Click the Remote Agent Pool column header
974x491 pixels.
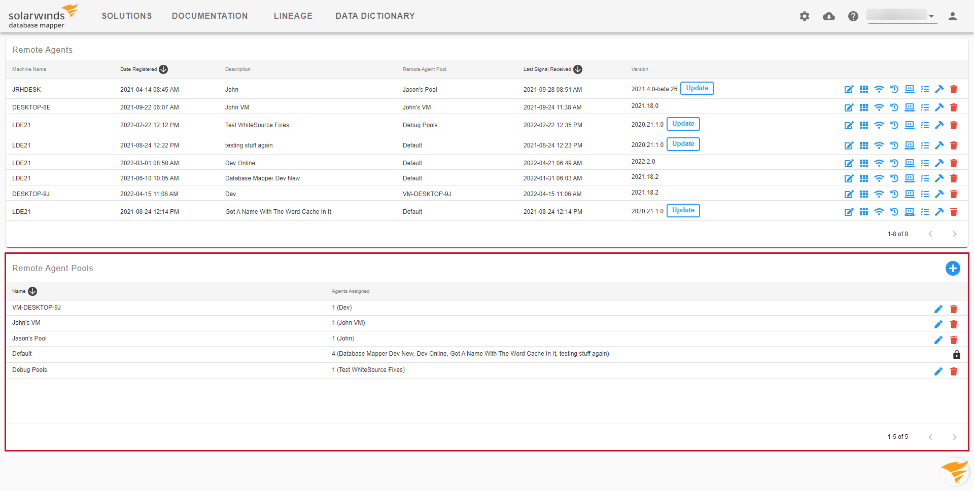tap(425, 69)
